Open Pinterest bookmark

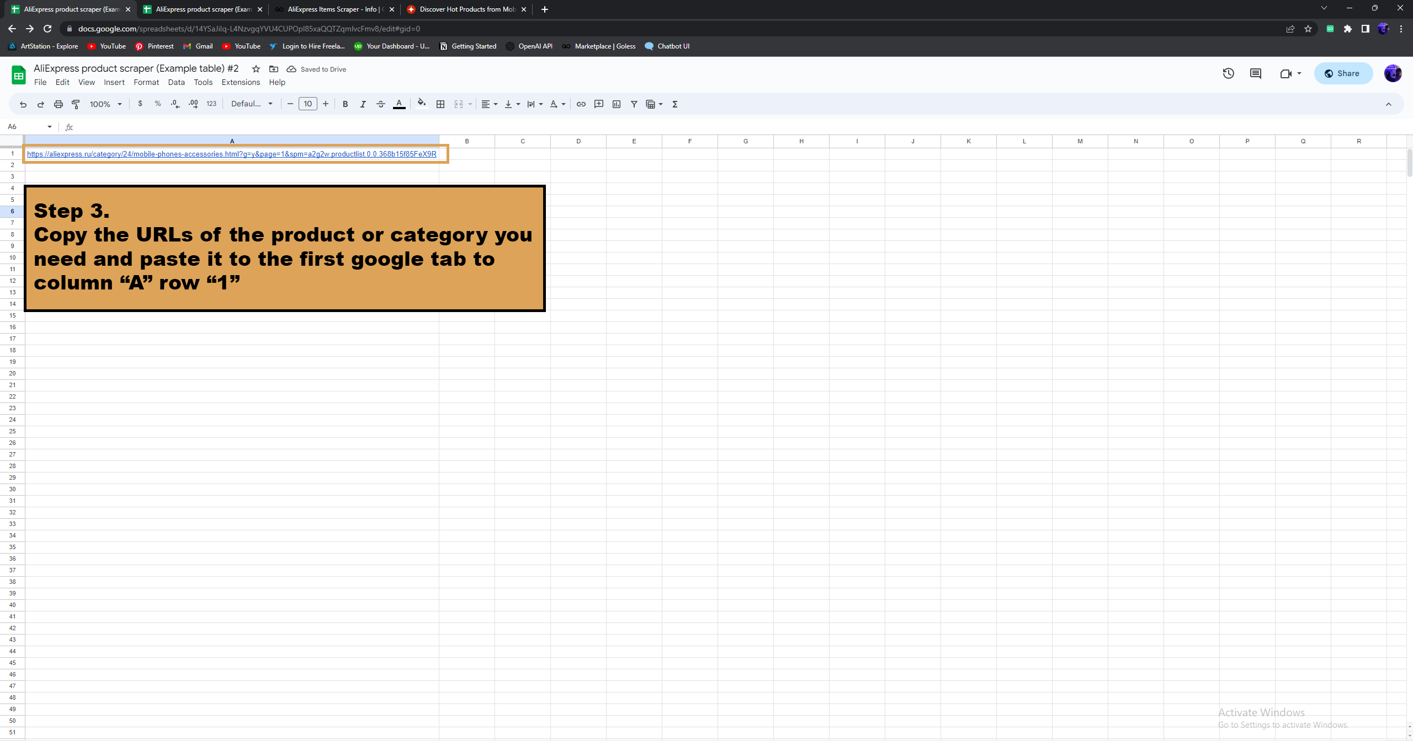[155, 46]
